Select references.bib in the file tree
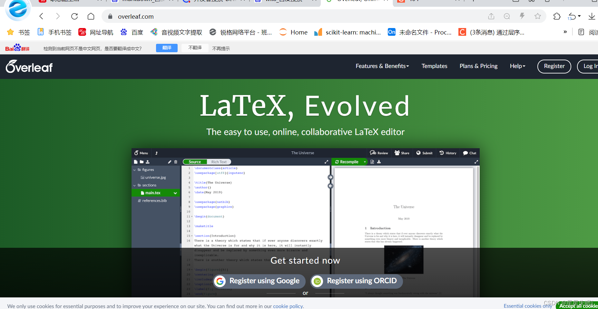598x309 pixels. click(x=152, y=201)
